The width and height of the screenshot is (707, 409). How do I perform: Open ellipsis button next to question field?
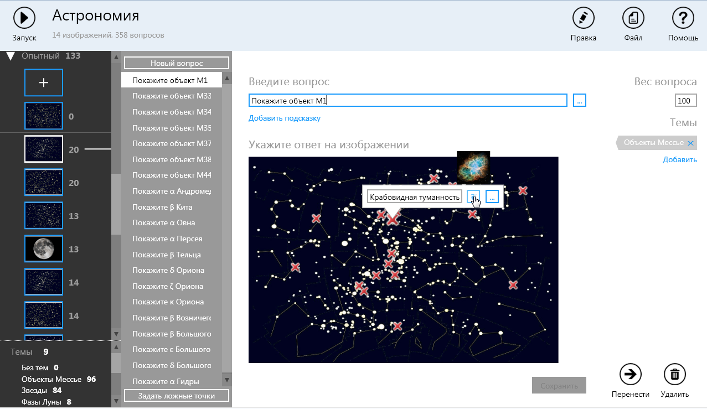[579, 100]
